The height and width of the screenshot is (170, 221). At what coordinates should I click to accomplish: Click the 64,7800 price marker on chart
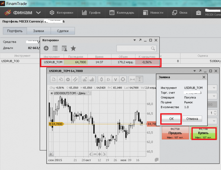(56, 124)
